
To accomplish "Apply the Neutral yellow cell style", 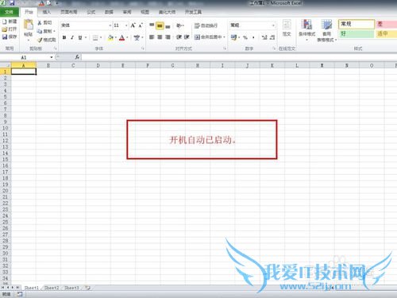I will (386, 33).
